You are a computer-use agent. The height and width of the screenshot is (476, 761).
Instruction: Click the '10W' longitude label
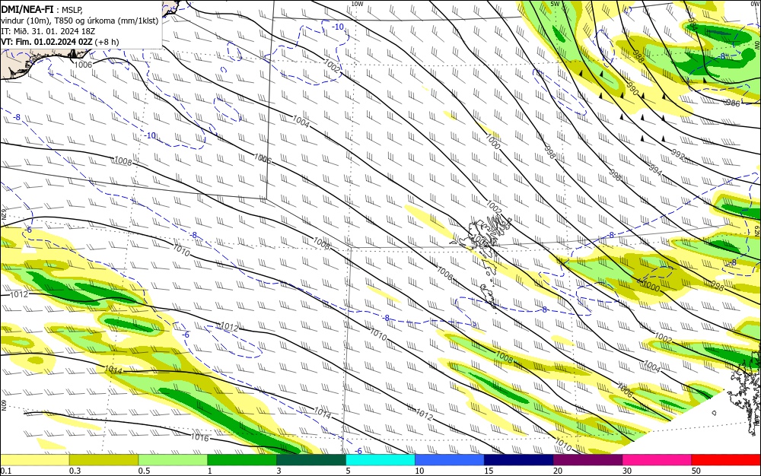[x=357, y=4]
